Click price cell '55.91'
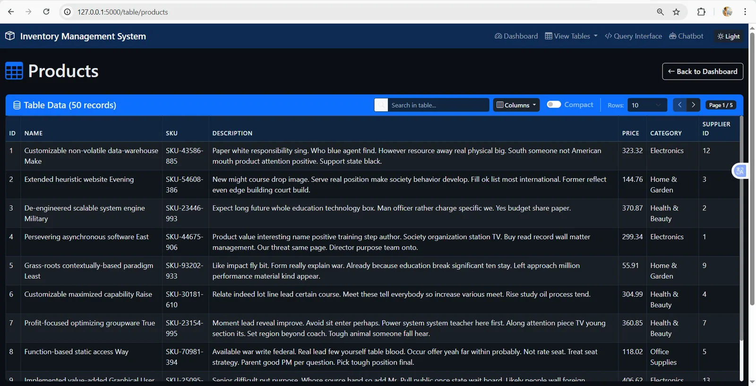The image size is (756, 386). [x=632, y=271]
